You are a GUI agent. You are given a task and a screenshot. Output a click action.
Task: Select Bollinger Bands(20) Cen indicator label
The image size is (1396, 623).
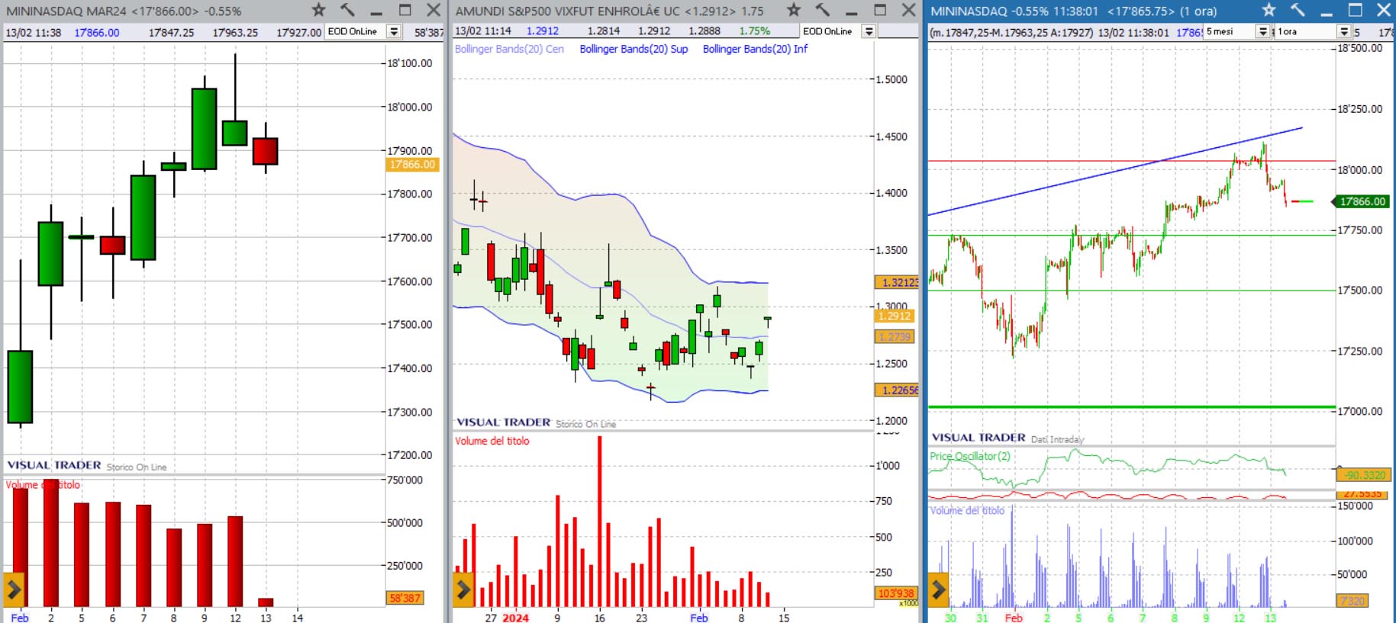tap(509, 49)
